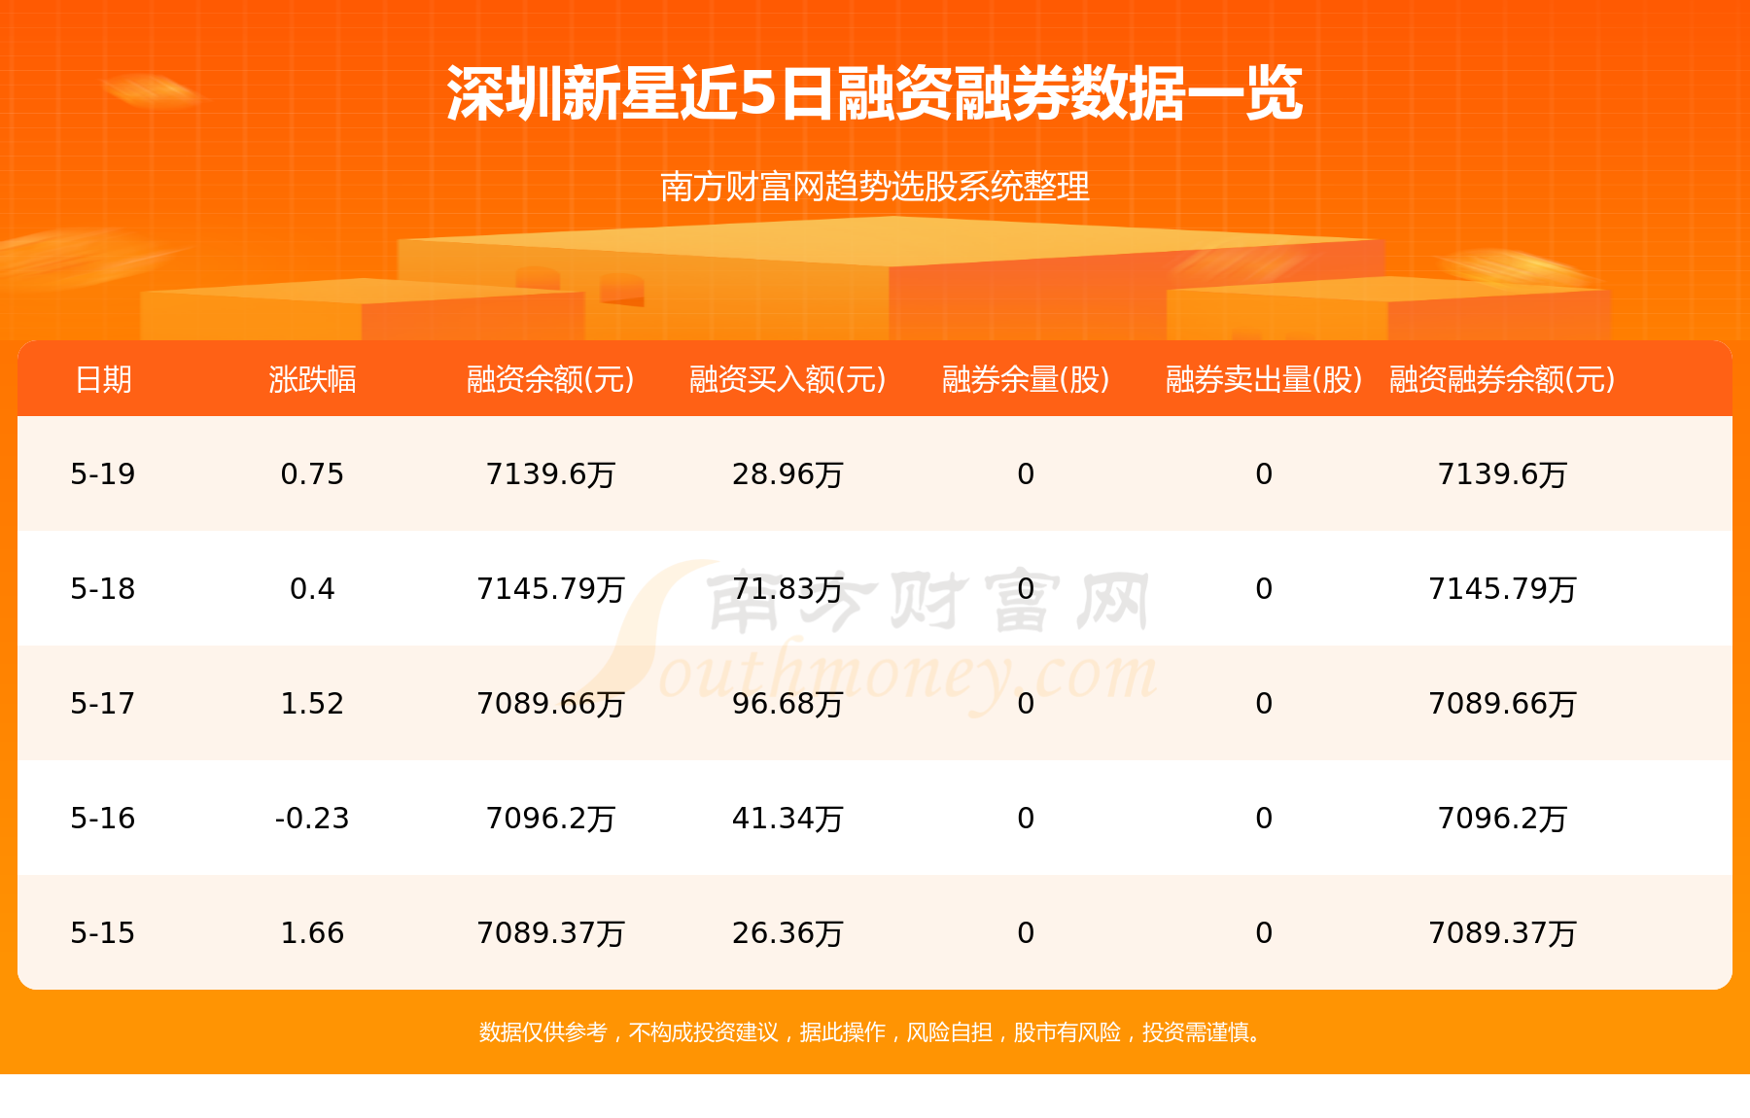This screenshot has width=1750, height=1118.
Task: Click the 融券余量 value 0 for 5-15
Action: [1026, 933]
